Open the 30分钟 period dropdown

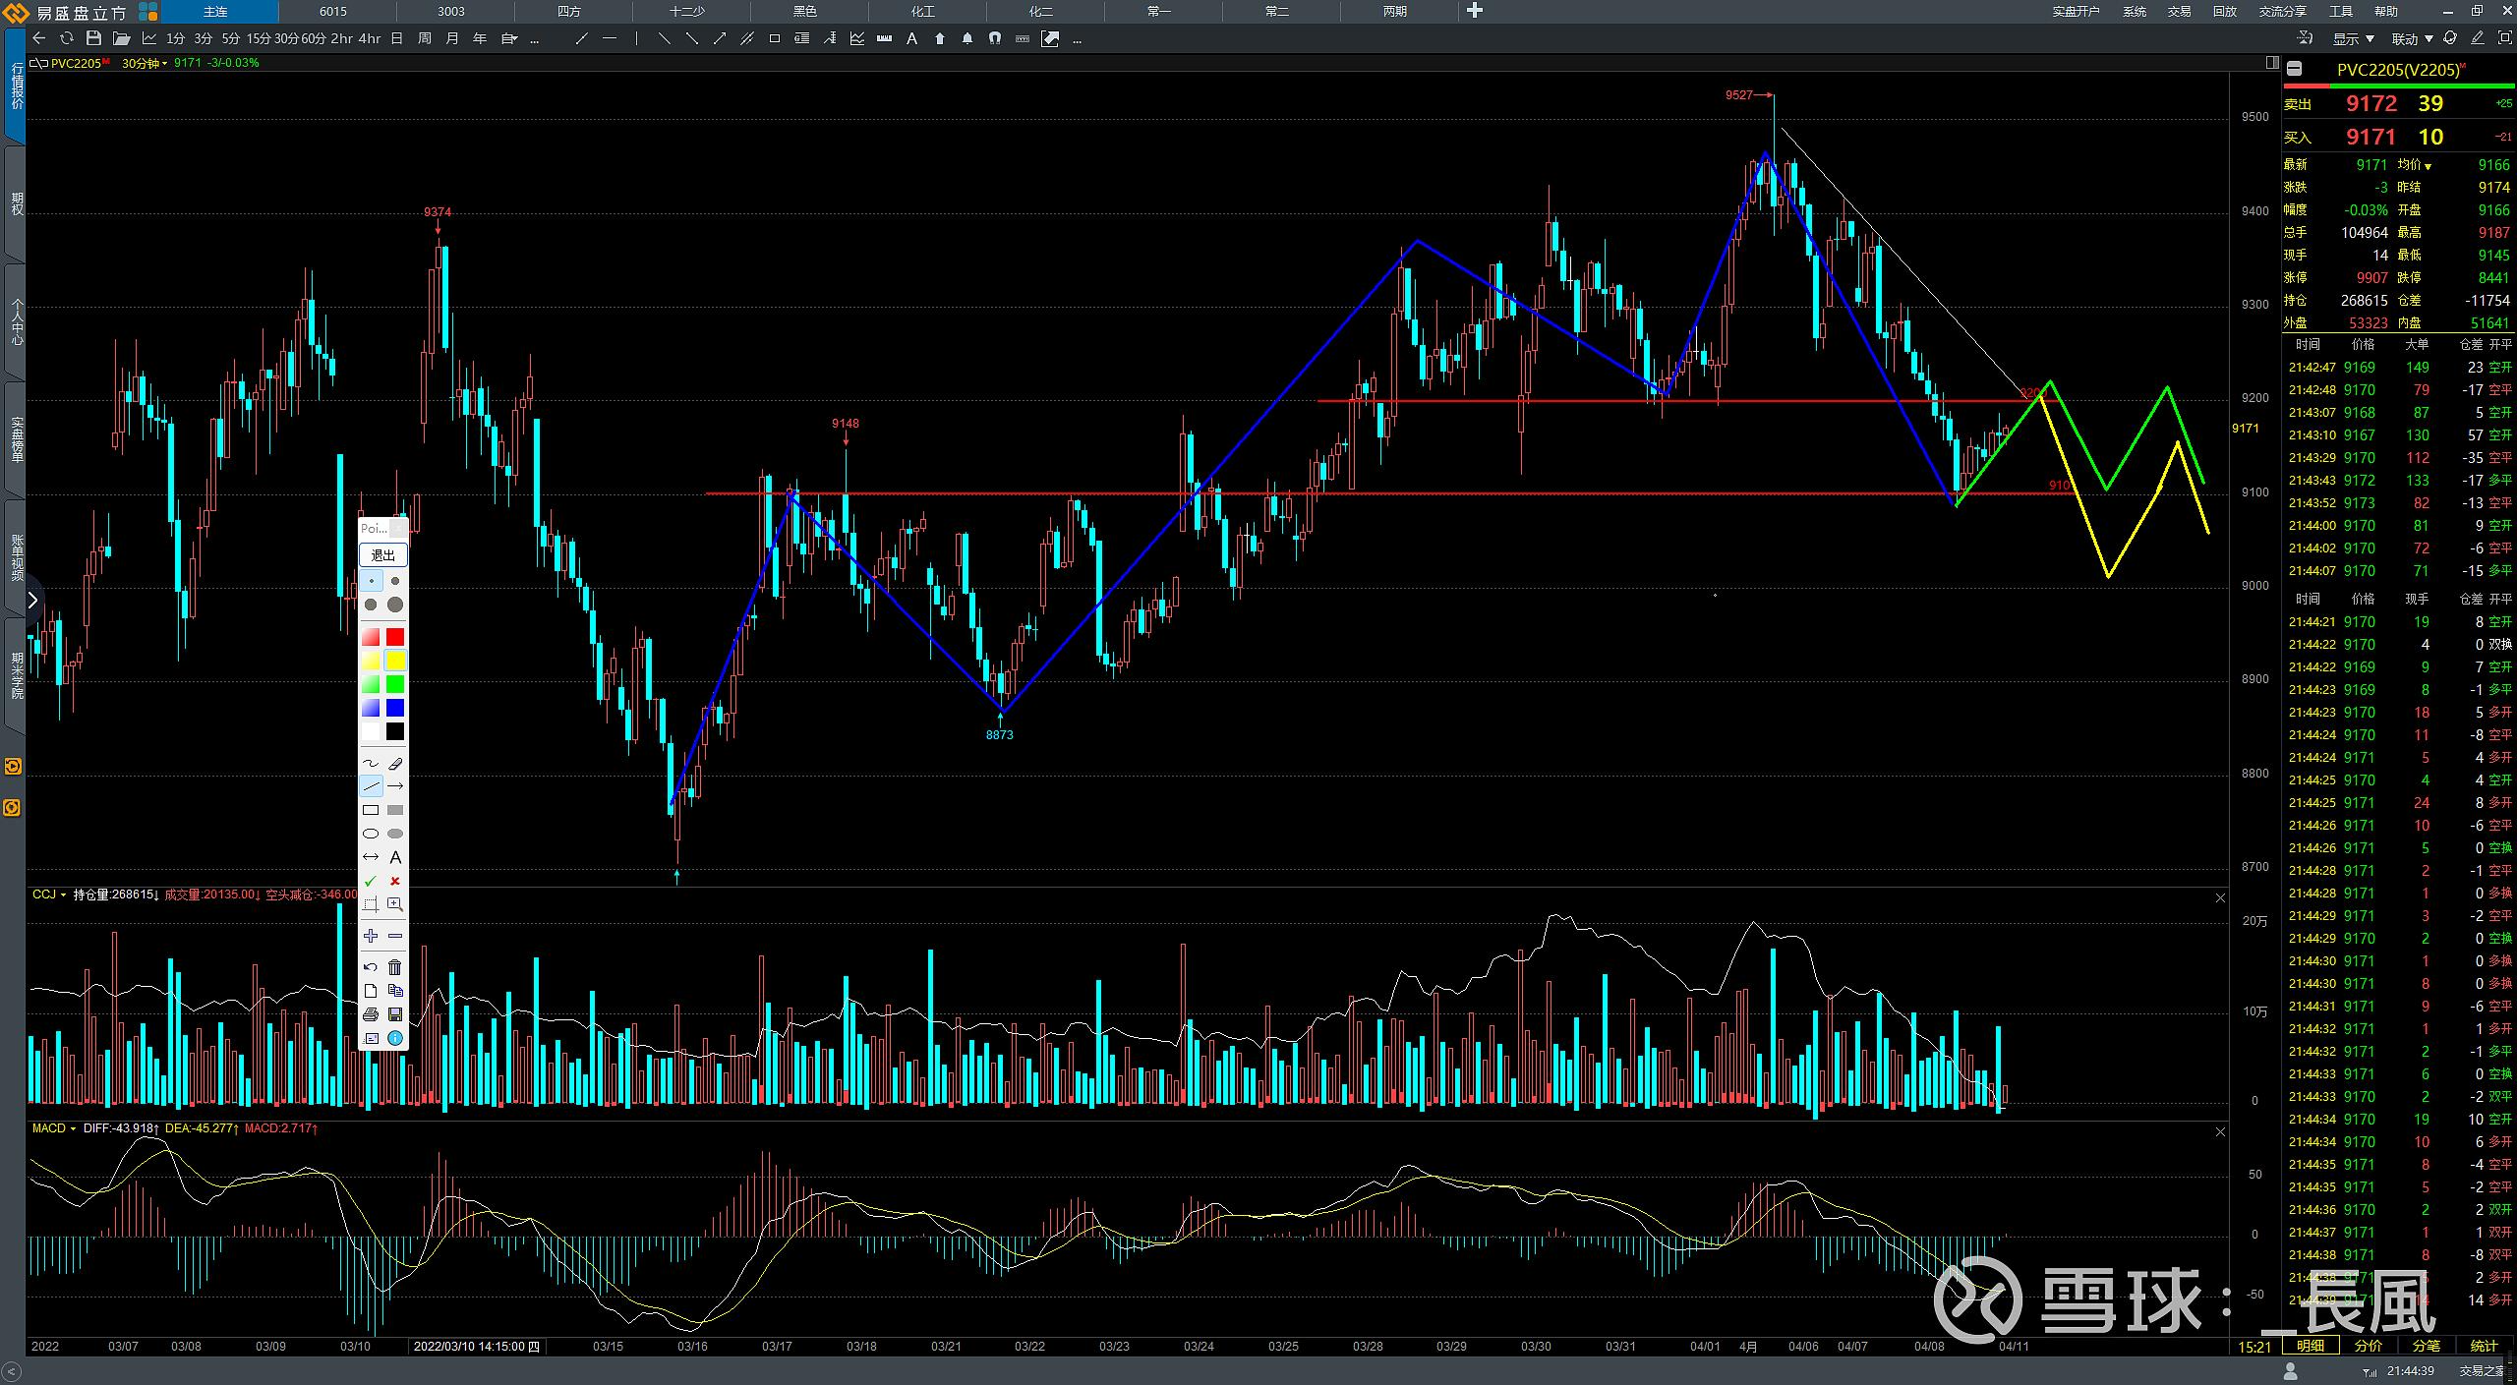[x=144, y=63]
